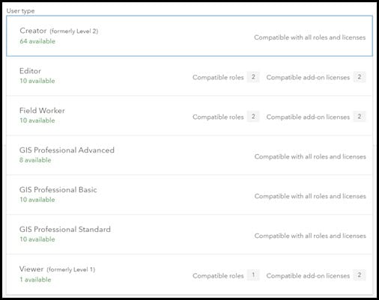
Task: Click Editor's compatible roles count badge
Action: (253, 77)
